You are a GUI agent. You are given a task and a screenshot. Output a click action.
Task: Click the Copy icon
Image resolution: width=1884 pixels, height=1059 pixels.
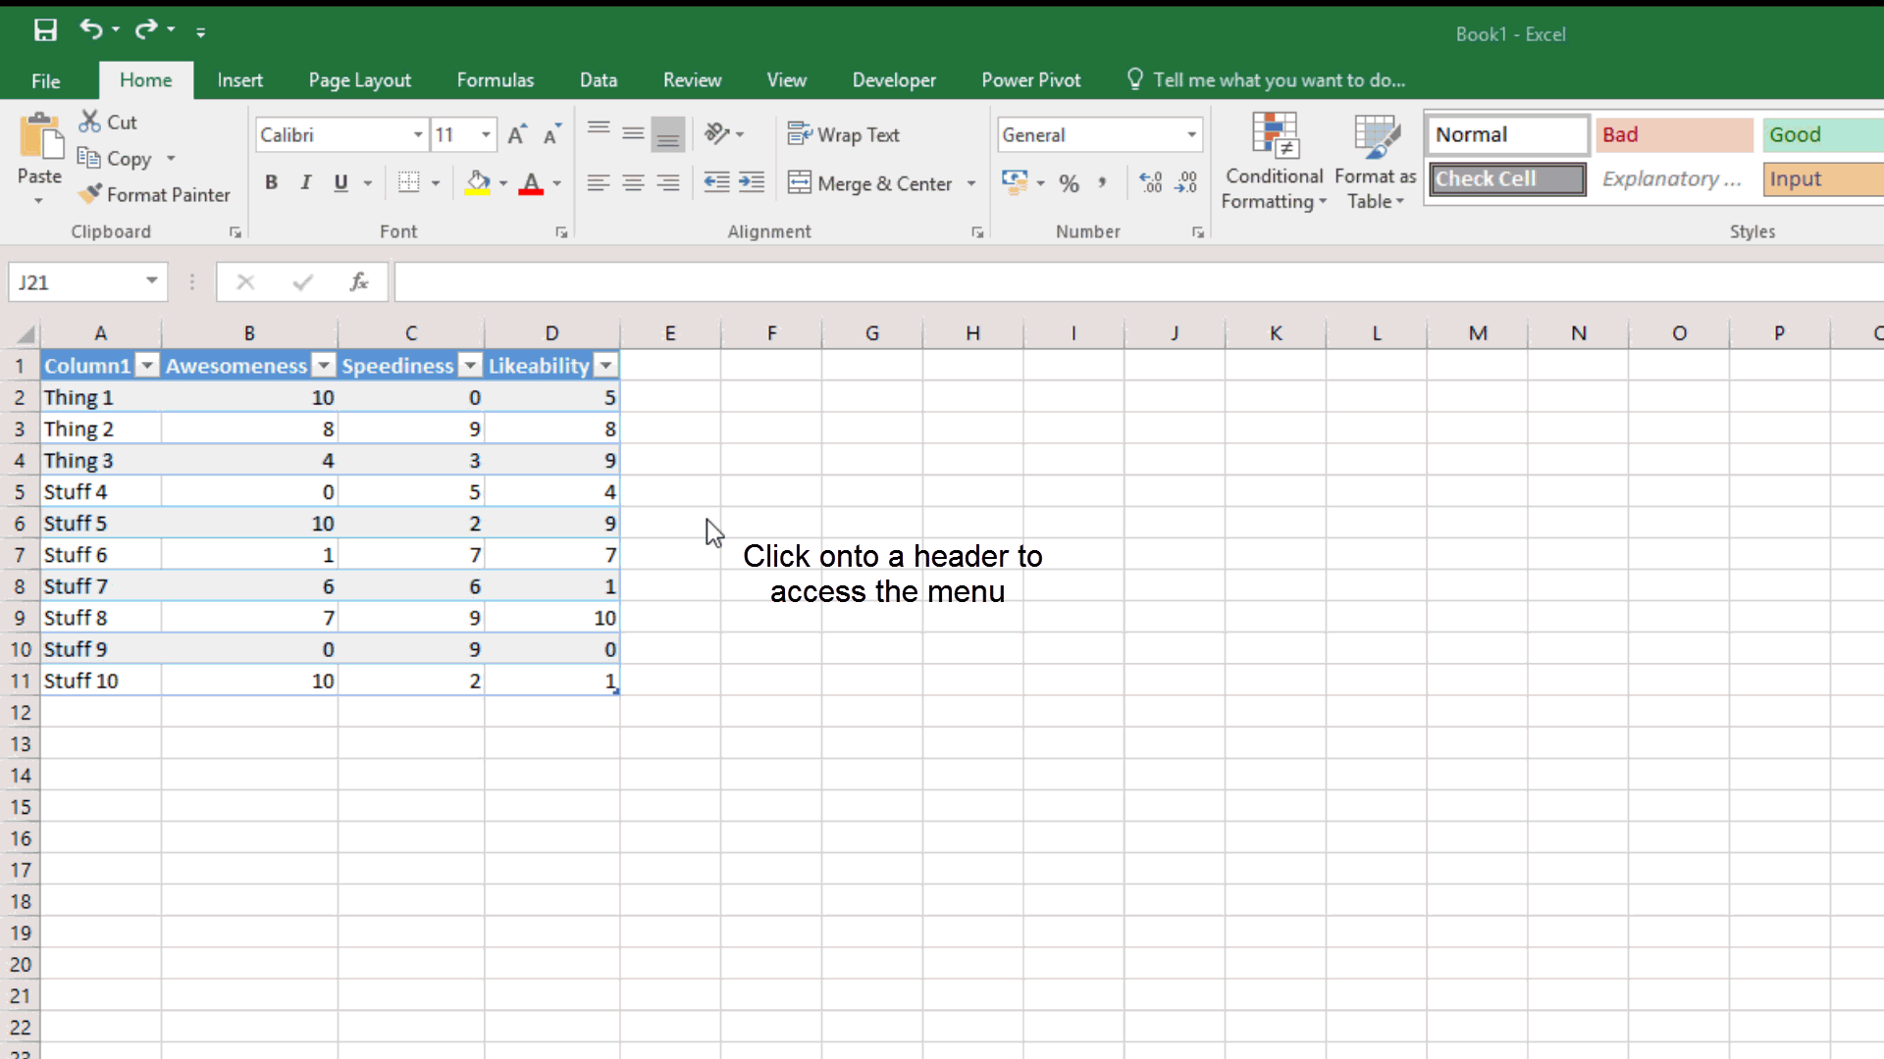(89, 158)
